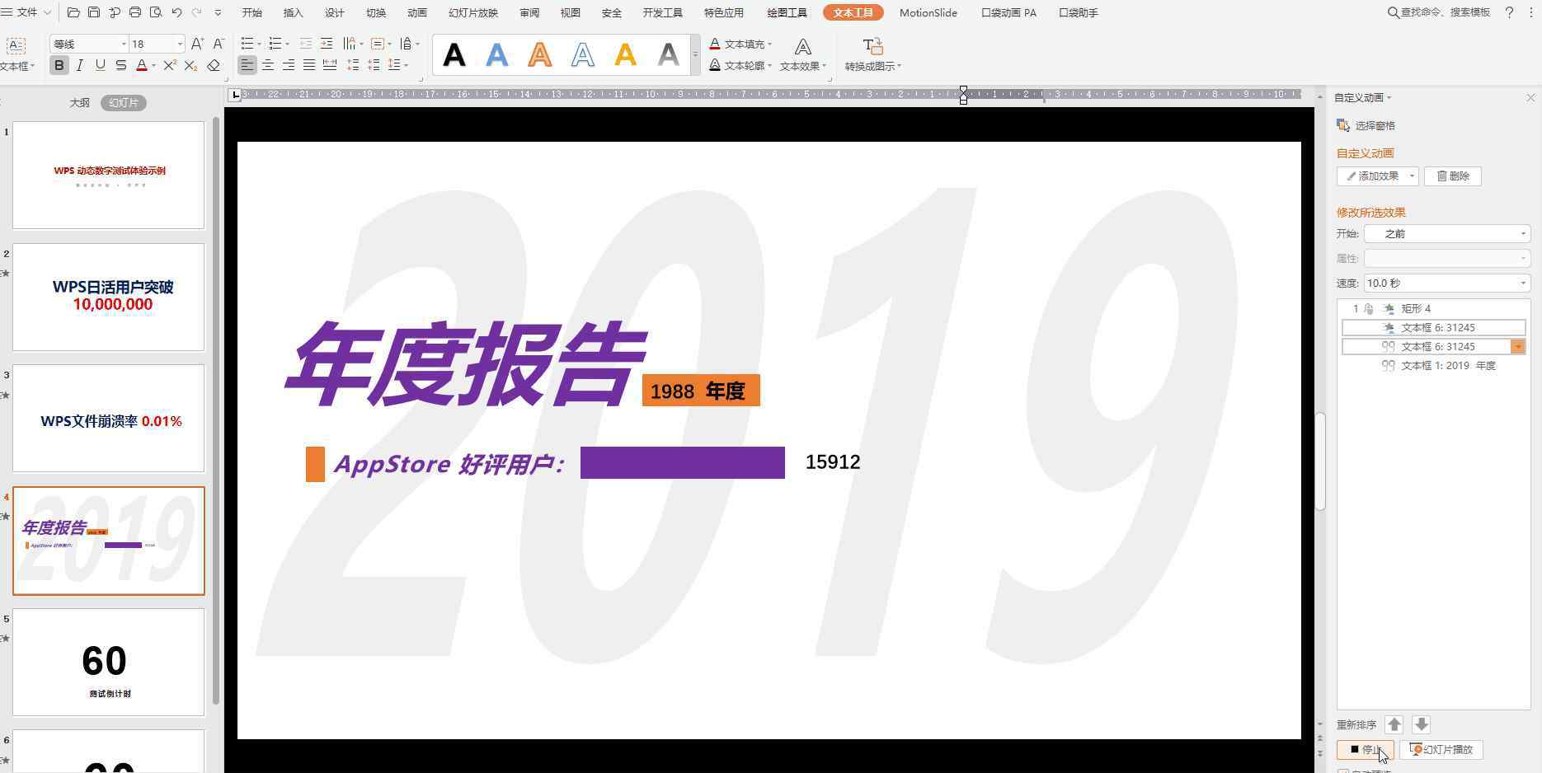Image resolution: width=1542 pixels, height=773 pixels.
Task: Switch to the 插入 ribbon tab
Action: point(293,12)
